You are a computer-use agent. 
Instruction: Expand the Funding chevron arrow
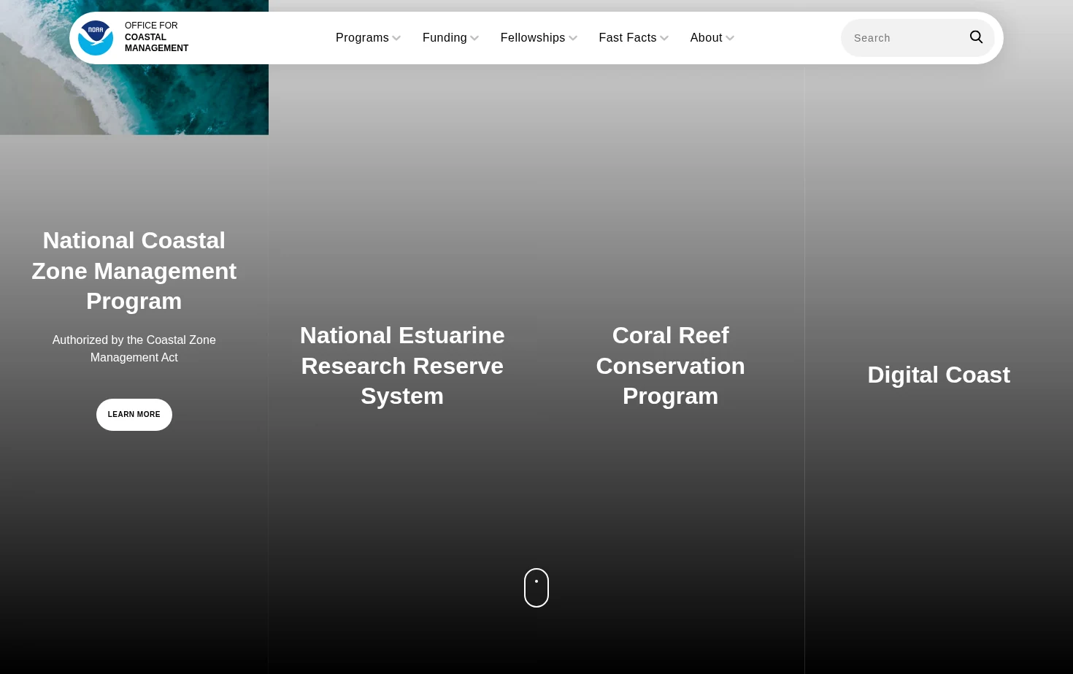474,39
